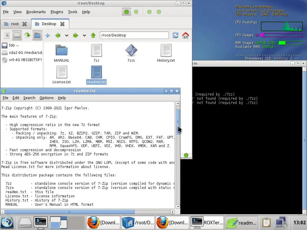The image size is (307, 230).
Task: Switch to readm... editor taskbar button
Action: click(241, 223)
